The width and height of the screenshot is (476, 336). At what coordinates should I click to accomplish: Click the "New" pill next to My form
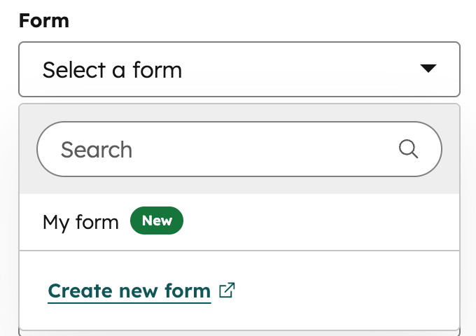[157, 221]
